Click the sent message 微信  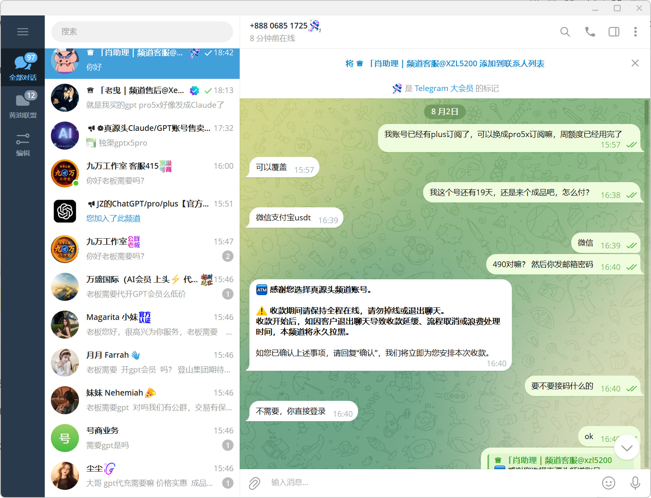pyautogui.click(x=606, y=243)
